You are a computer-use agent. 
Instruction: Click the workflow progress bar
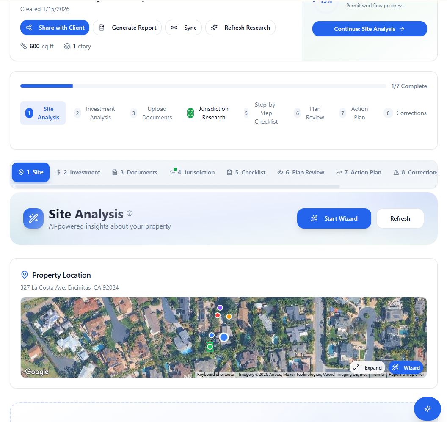[x=203, y=86]
